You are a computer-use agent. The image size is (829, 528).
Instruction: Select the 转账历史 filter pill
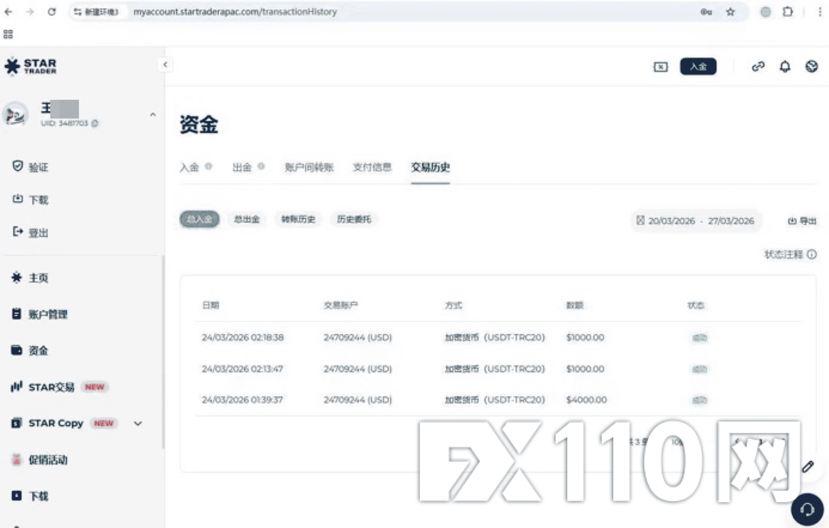coord(298,219)
